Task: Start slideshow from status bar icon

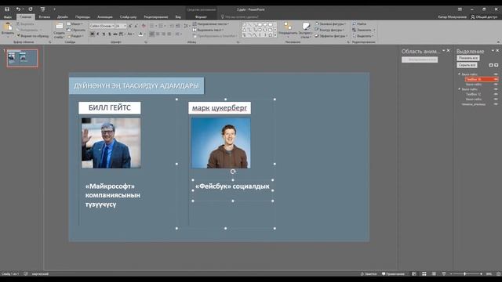Action: [444, 274]
